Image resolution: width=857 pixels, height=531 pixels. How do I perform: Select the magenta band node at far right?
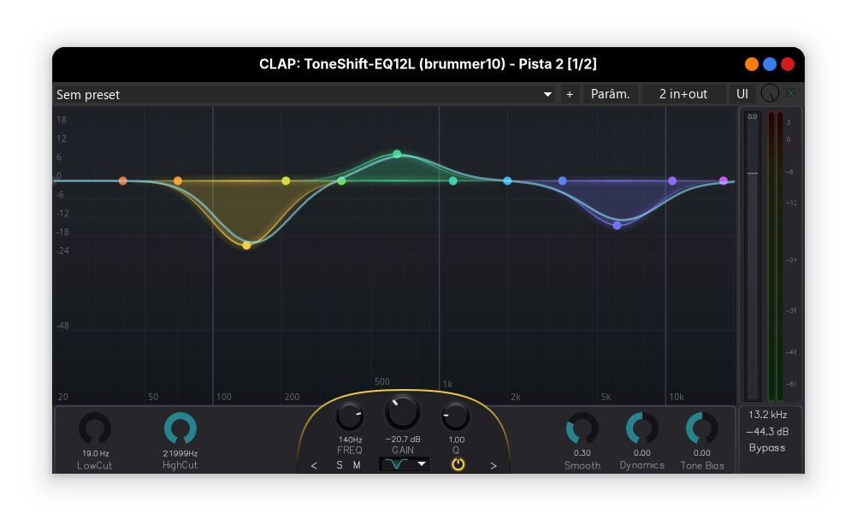[x=724, y=180]
